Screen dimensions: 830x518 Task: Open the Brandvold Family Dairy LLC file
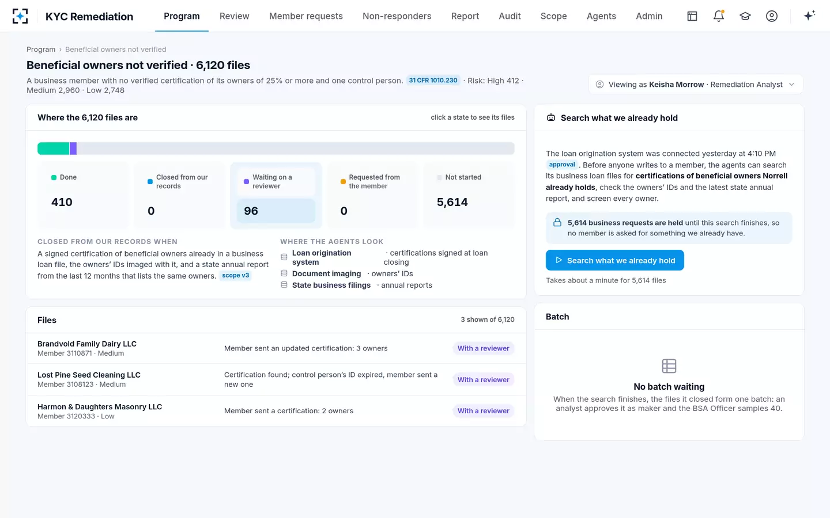[276, 348]
